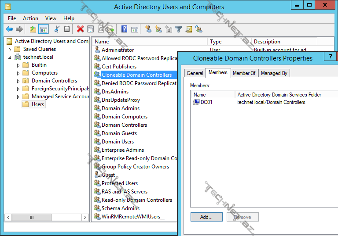This screenshot has height=236, width=338.
Task: Select the Cert Publishers group
Action: coord(115,67)
